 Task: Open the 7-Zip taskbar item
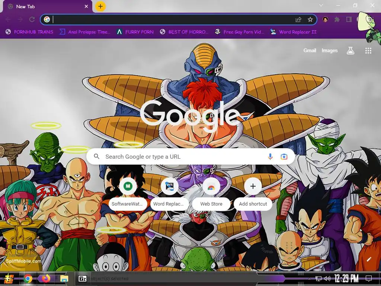[x=83, y=279]
